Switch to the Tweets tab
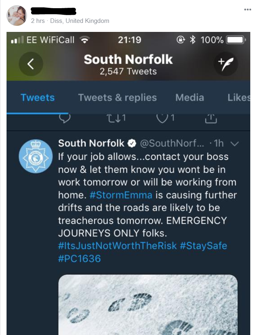Viewport: 256px width, 335px height. coord(38,98)
